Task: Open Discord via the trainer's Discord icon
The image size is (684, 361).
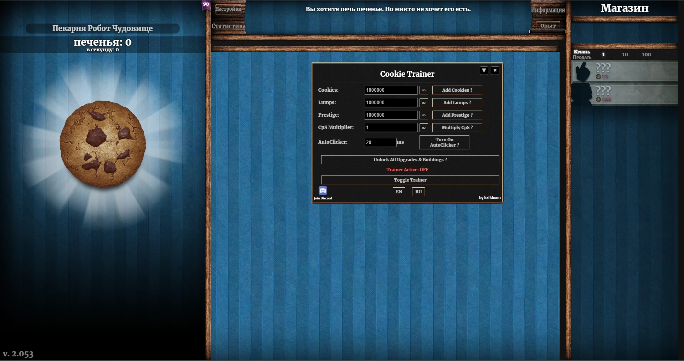Action: (323, 190)
